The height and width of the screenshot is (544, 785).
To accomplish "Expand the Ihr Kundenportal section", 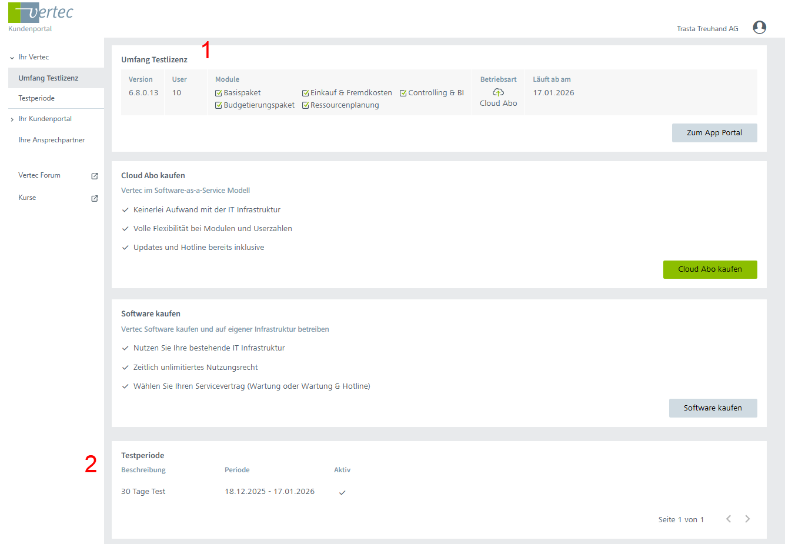I will point(12,119).
